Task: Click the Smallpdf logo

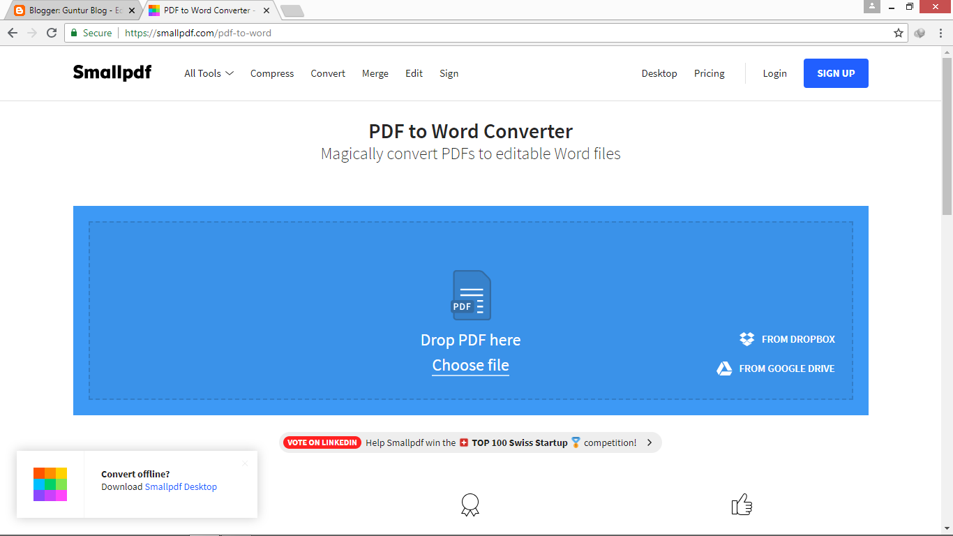Action: tap(112, 73)
